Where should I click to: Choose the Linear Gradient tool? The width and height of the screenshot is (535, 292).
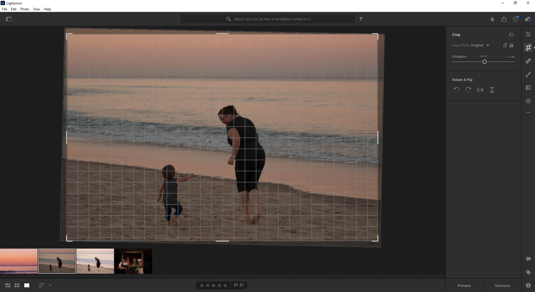(528, 88)
